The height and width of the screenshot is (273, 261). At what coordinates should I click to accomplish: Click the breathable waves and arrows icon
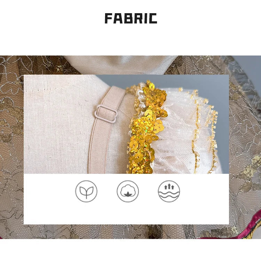[x=169, y=191]
